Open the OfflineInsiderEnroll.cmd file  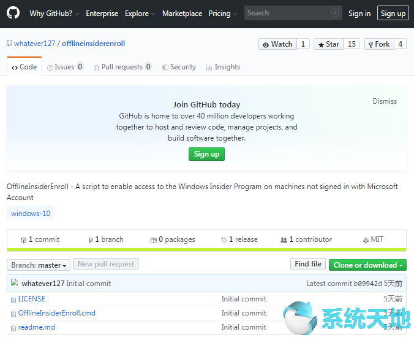tap(57, 313)
